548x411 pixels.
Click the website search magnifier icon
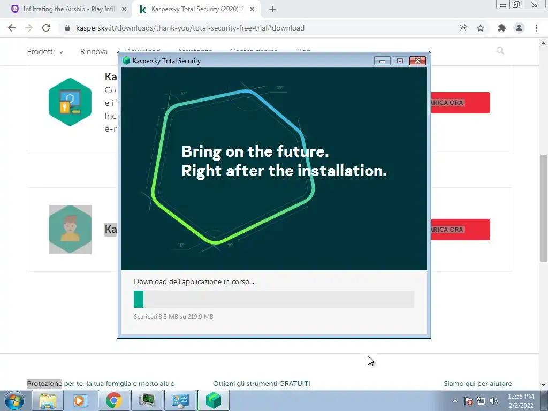[x=500, y=51]
